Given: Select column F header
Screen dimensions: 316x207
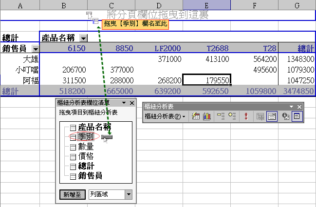Looking at the screenshot, I should click(x=255, y=5).
